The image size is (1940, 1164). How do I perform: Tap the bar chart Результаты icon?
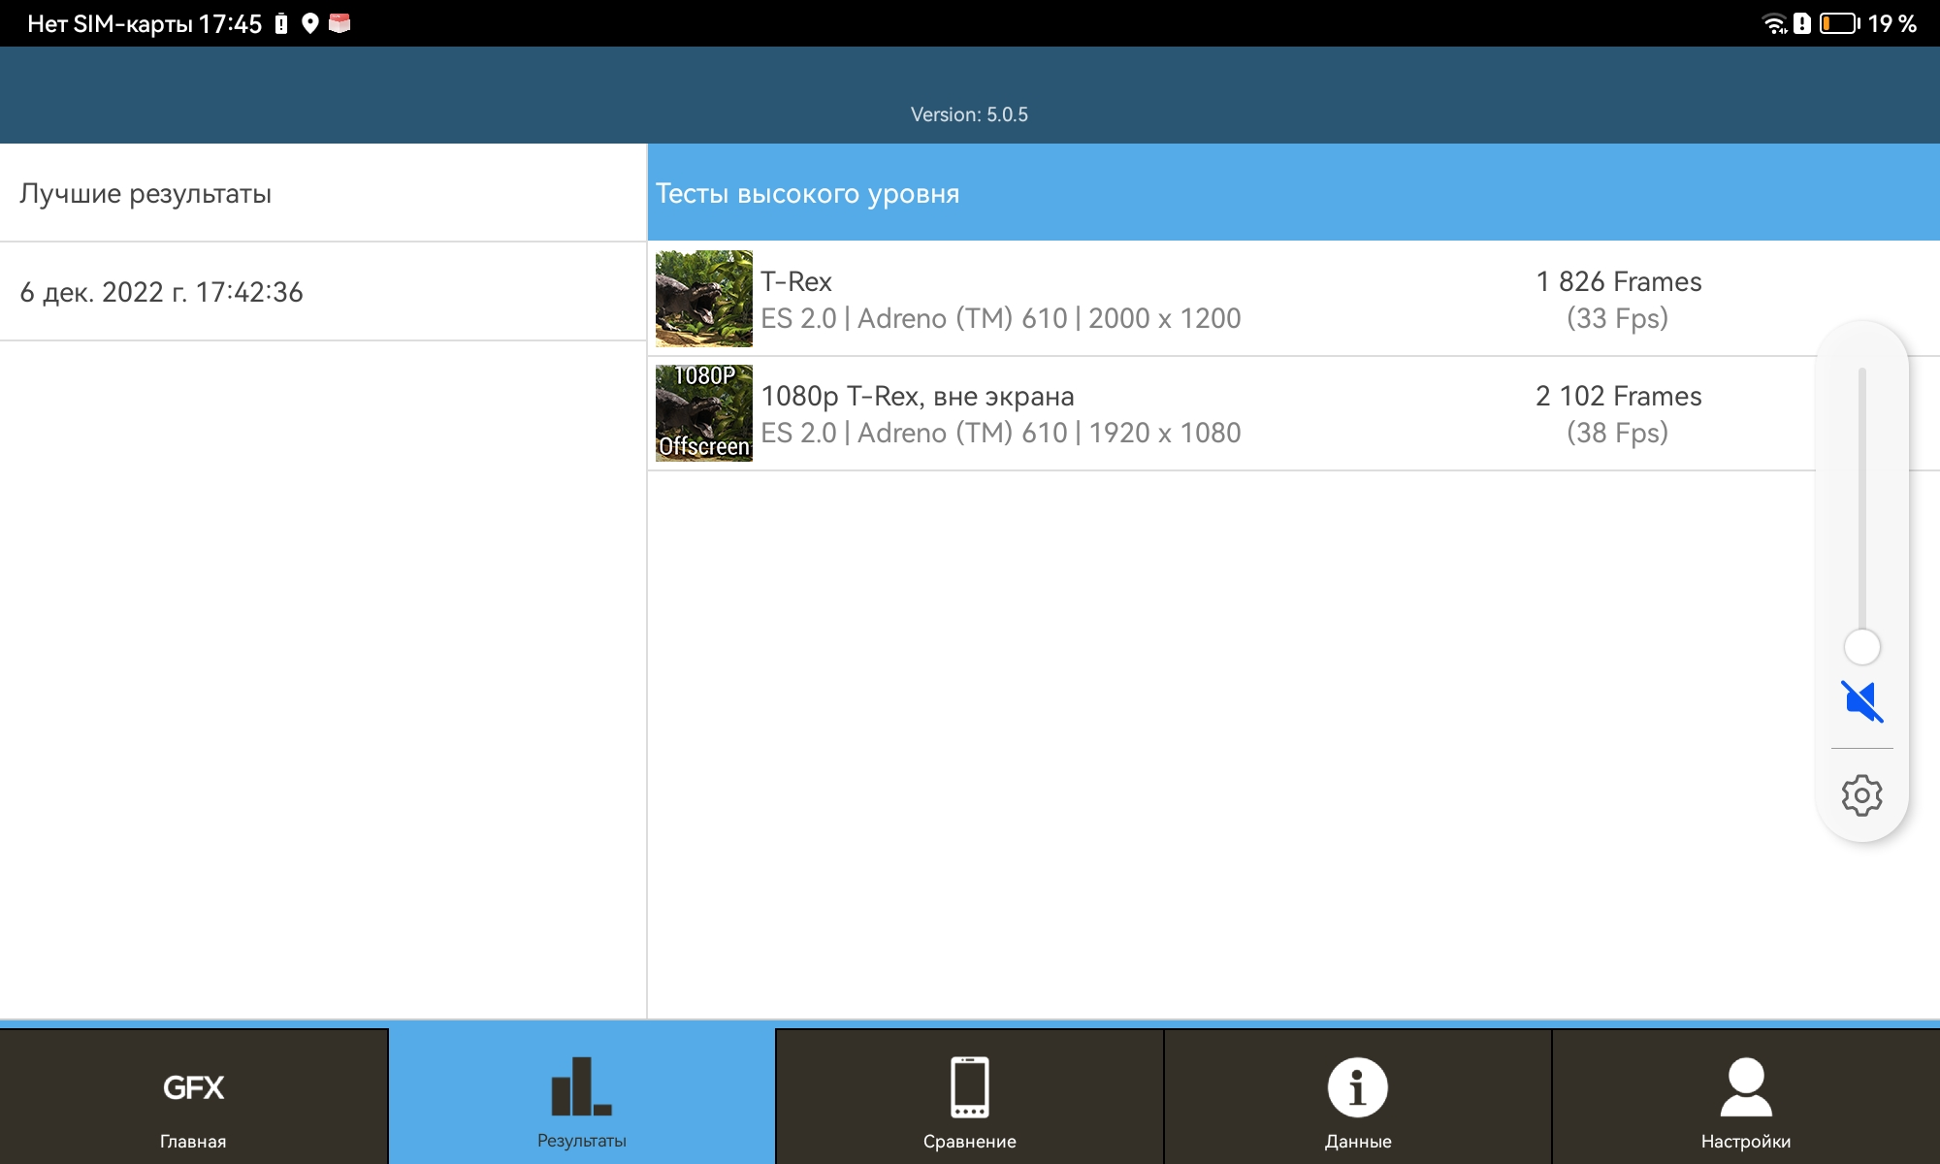point(582,1086)
